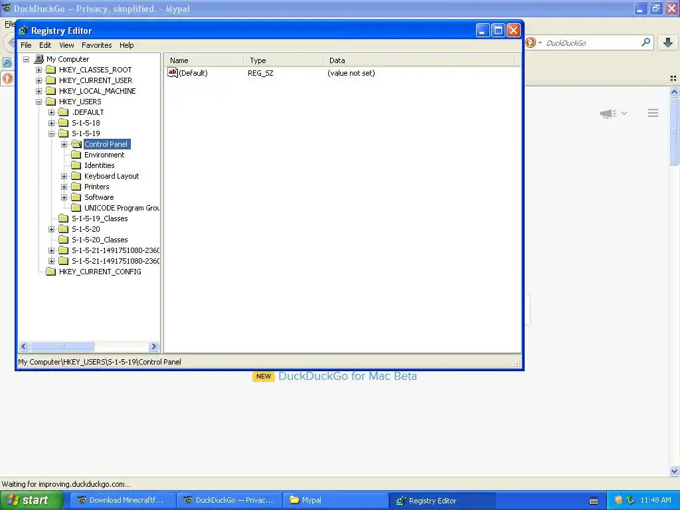Click the Environment folder icon
This screenshot has width=680, height=510.
[x=76, y=154]
